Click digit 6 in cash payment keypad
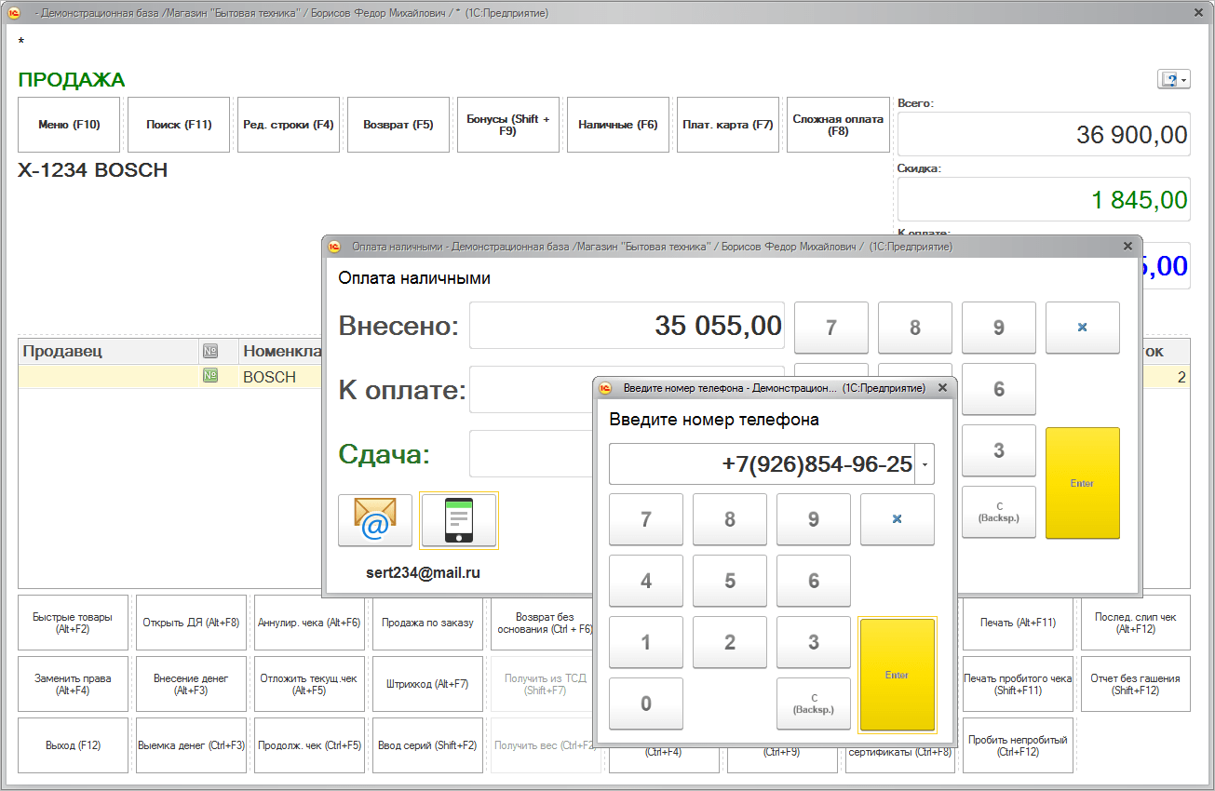 [x=999, y=389]
